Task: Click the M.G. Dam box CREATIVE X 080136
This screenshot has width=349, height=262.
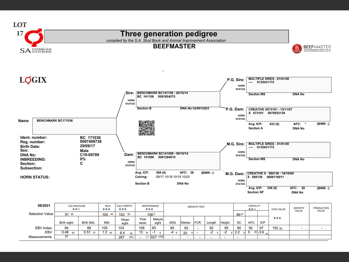Action: tap(289, 179)
